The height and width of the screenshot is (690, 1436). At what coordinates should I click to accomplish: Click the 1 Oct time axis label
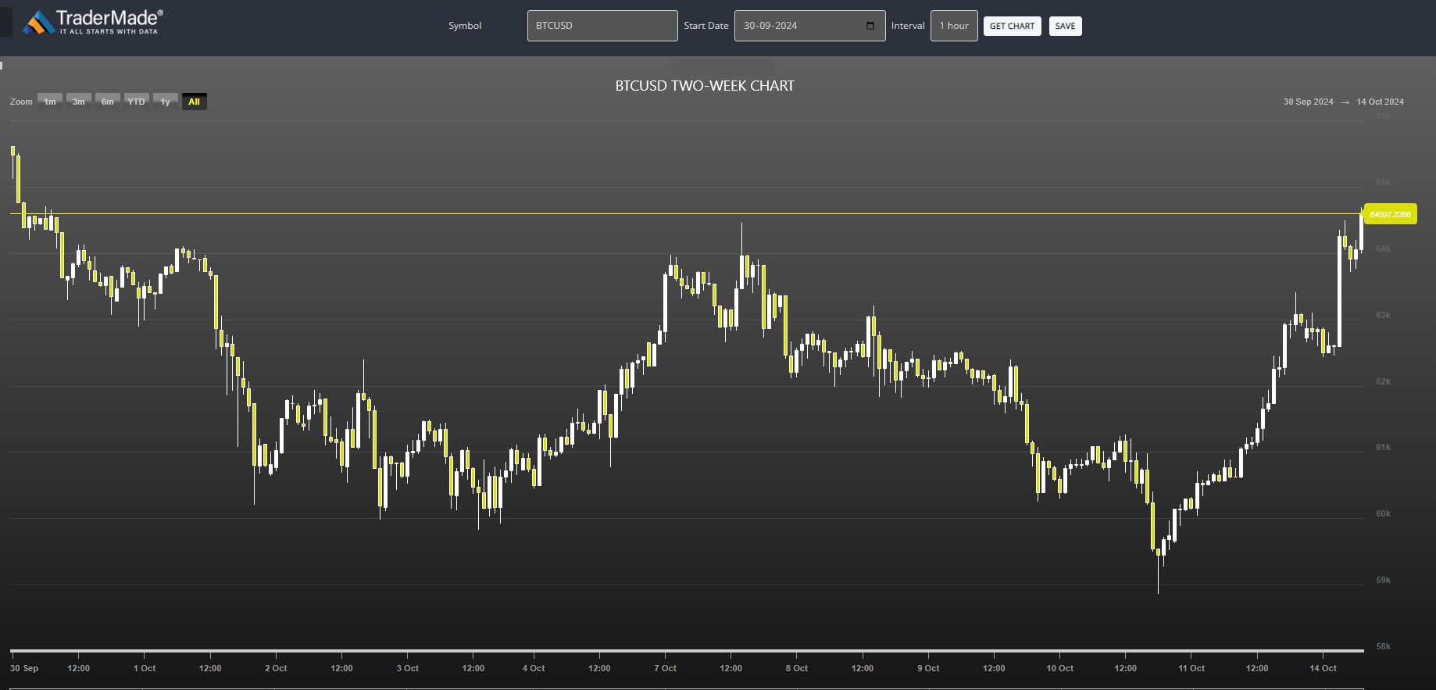pyautogui.click(x=145, y=668)
